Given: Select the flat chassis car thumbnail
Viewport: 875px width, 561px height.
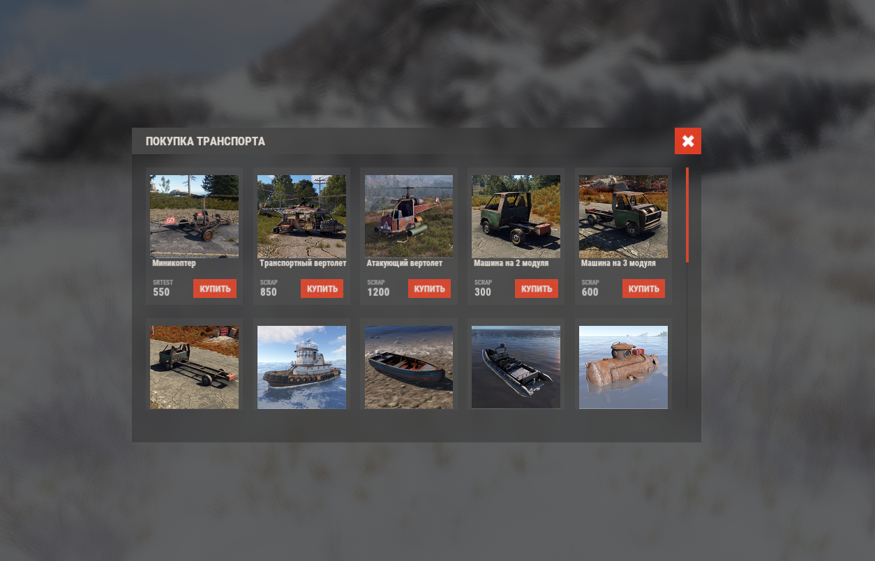Looking at the screenshot, I should point(194,367).
